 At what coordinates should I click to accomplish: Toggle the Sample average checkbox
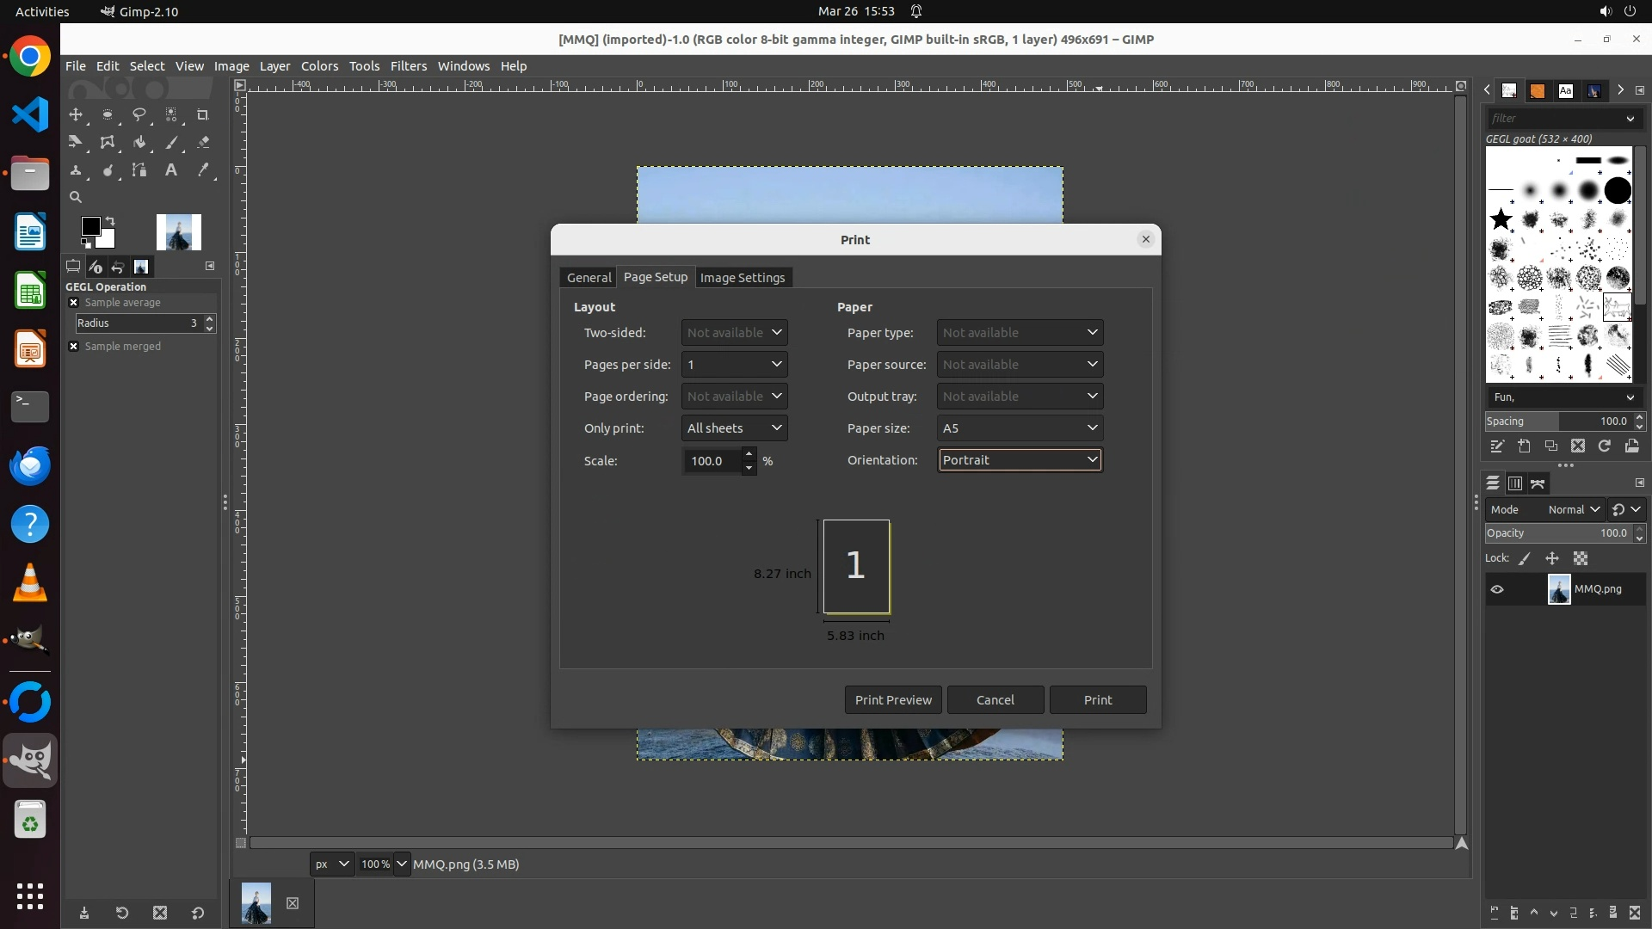tap(74, 303)
